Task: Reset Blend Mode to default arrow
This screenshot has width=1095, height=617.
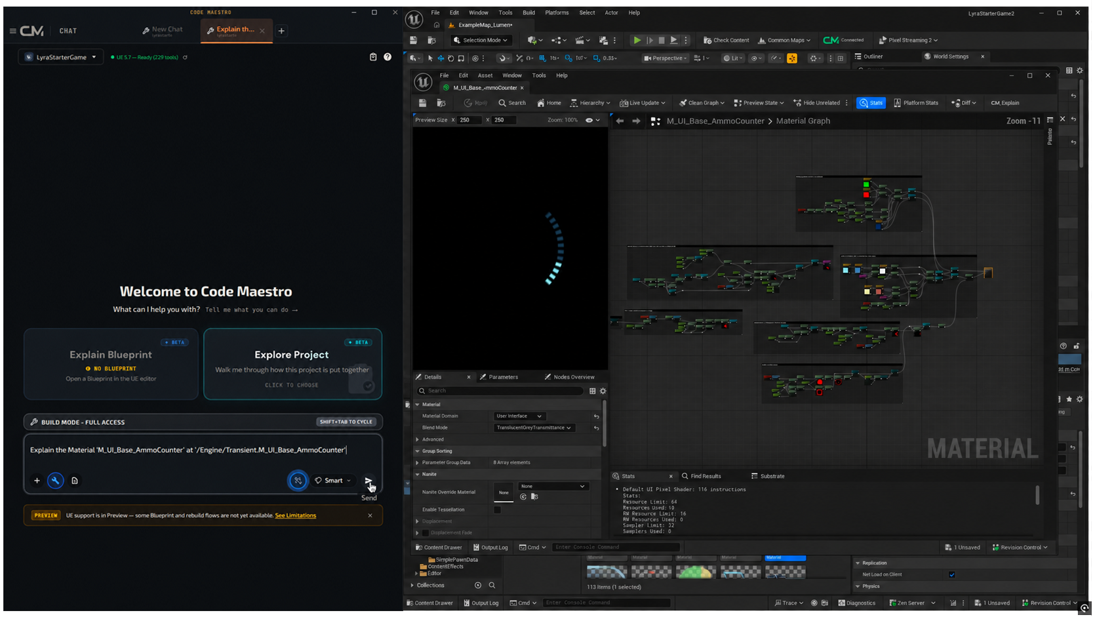Action: tap(596, 428)
